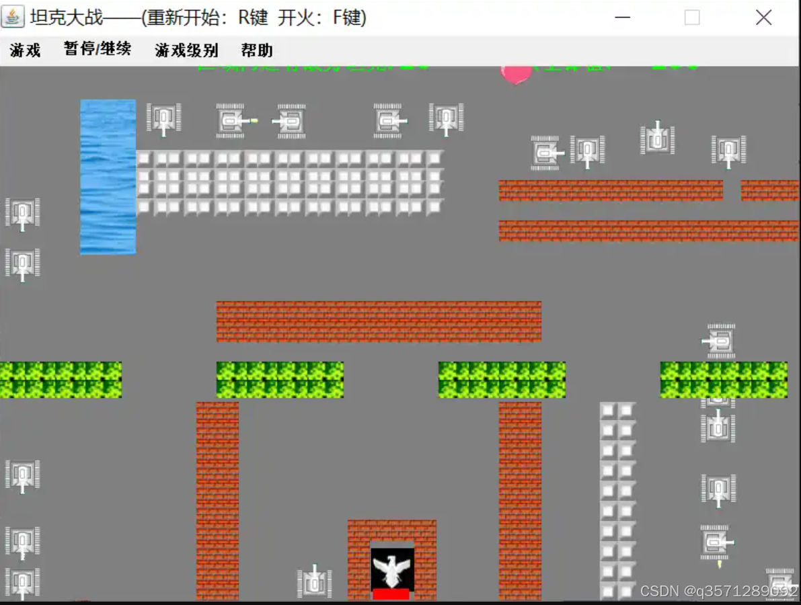Click the tall brick column left of the eagle base
The width and height of the screenshot is (801, 605).
[x=218, y=501]
